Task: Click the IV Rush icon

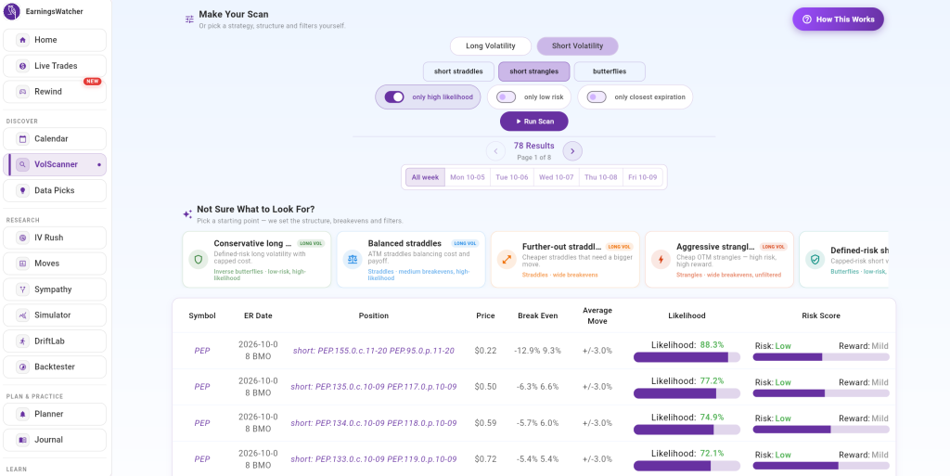Action: click(22, 238)
